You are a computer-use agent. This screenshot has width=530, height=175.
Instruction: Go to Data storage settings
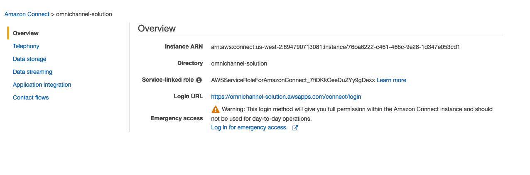pos(29,59)
